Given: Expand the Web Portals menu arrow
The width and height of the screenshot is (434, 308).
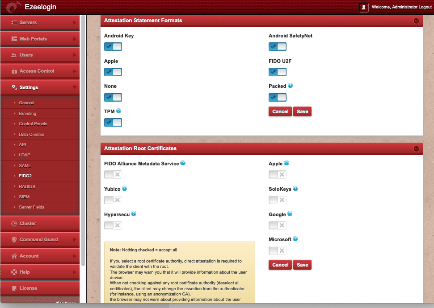Looking at the screenshot, I should (x=75, y=39).
